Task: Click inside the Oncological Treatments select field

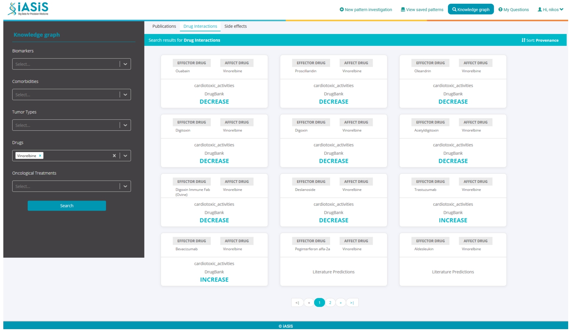Action: (71, 186)
